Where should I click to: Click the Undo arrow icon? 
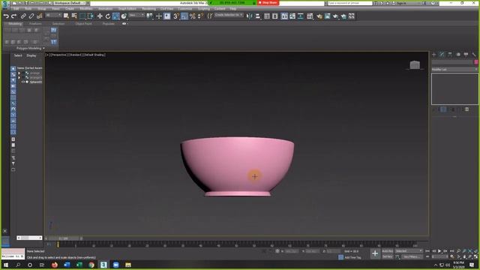6,16
